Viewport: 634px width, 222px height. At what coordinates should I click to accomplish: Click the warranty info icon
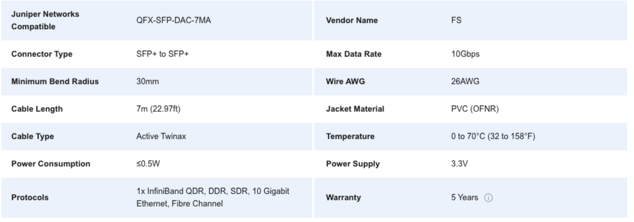pos(488,198)
